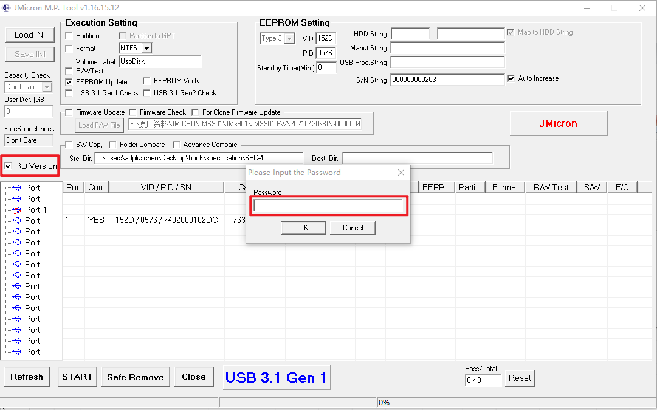Image resolution: width=657 pixels, height=410 pixels.
Task: Click the PID field showing 0576
Action: pyautogui.click(x=326, y=53)
